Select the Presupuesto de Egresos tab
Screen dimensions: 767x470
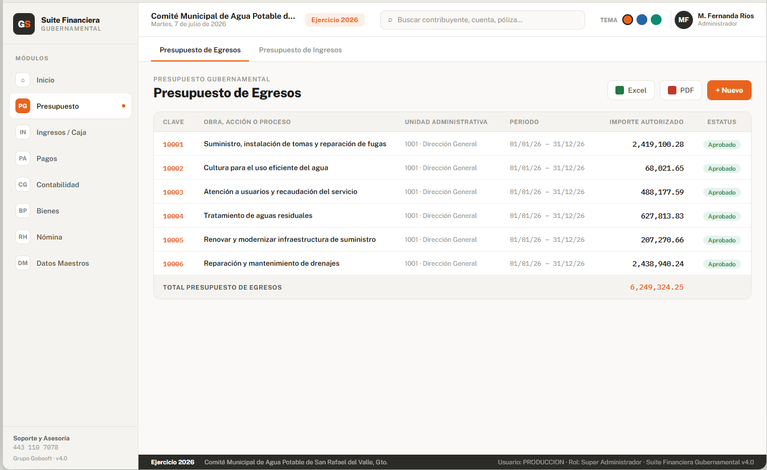coord(200,50)
